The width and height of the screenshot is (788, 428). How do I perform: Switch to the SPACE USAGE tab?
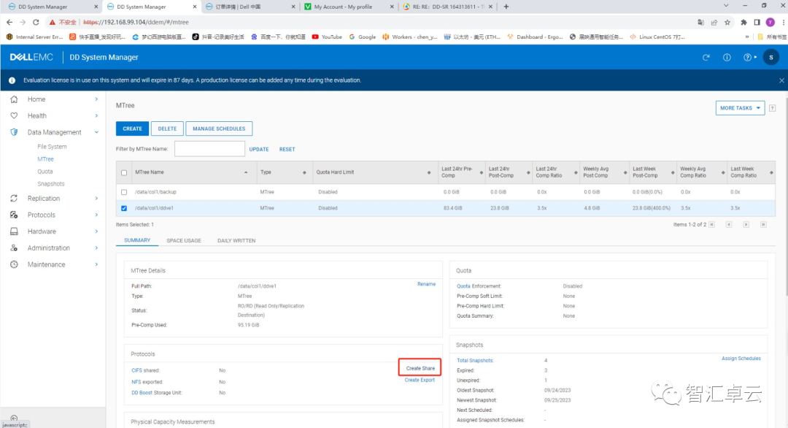tap(184, 241)
